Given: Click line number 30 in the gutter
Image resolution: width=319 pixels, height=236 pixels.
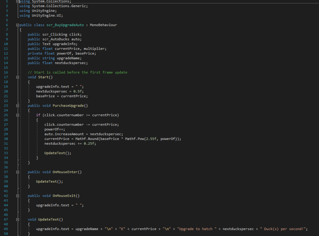Looking at the screenshot, I should (x=7, y=139).
